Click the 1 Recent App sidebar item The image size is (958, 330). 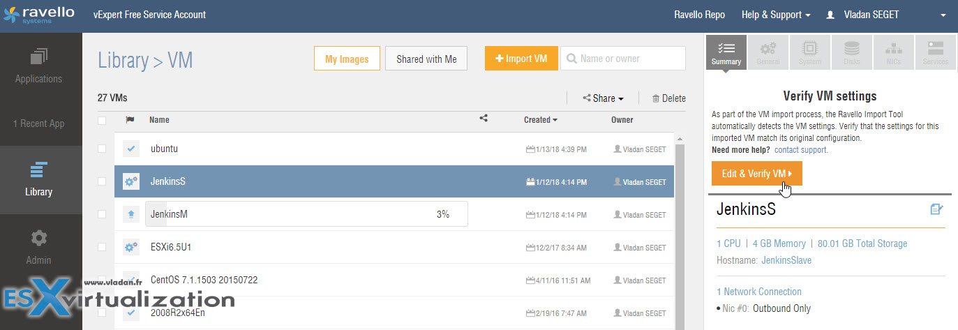tap(39, 123)
